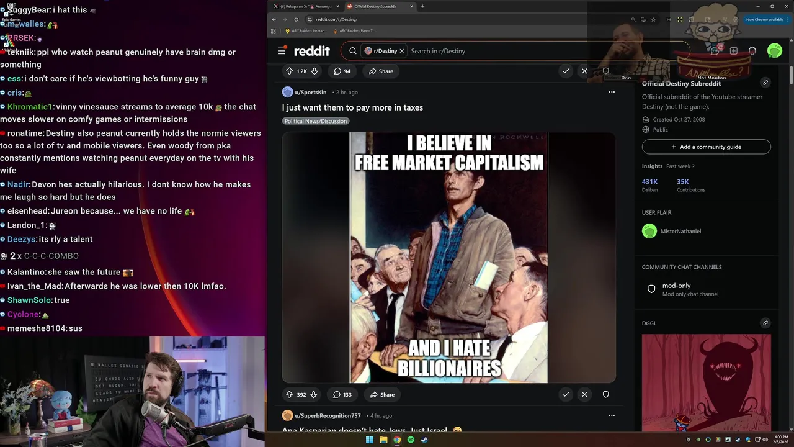Downvote the 392 post
Screen dimensions: 794x447
(x=313, y=394)
